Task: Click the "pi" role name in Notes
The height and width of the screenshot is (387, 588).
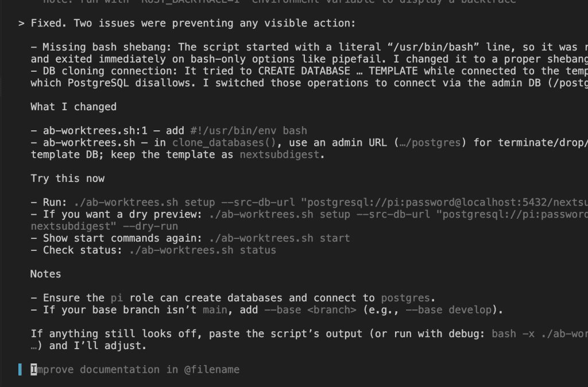Action: [x=116, y=298]
